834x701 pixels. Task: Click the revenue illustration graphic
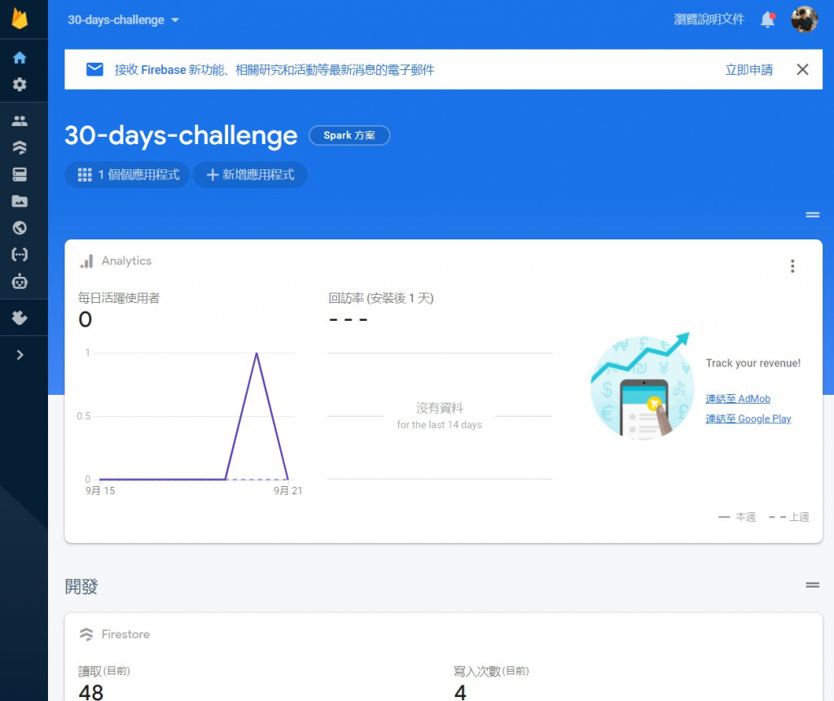[x=642, y=387]
